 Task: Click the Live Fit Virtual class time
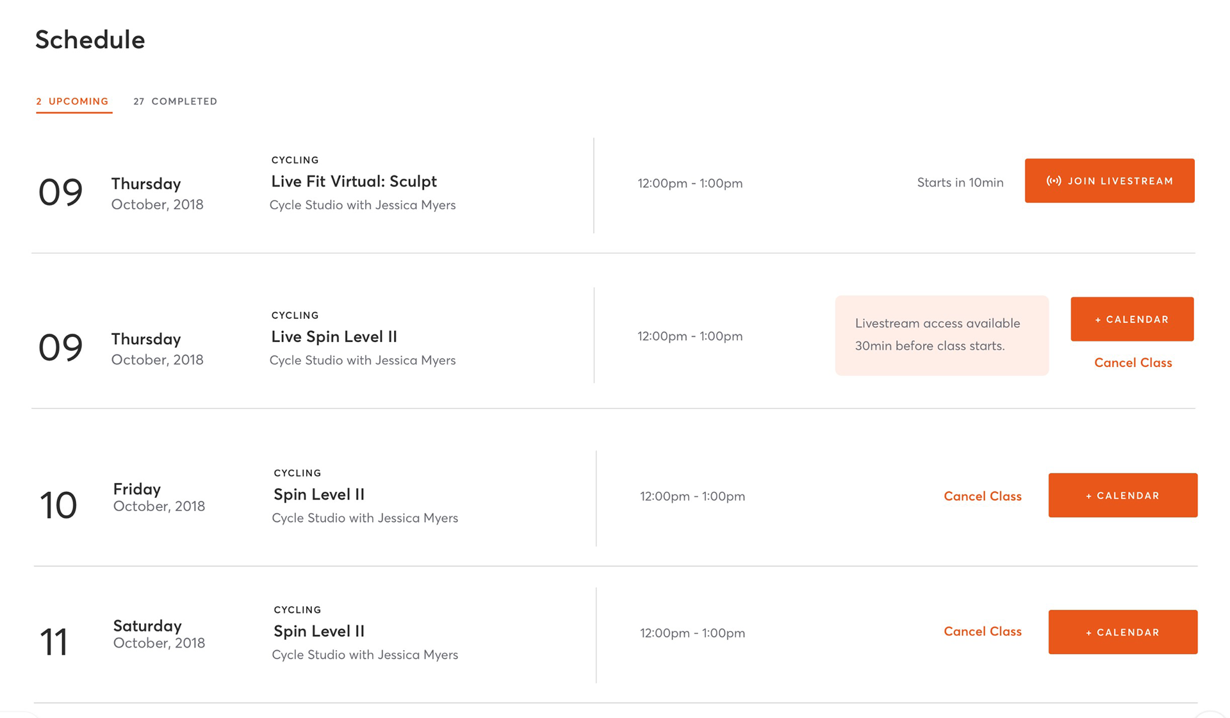pos(690,183)
